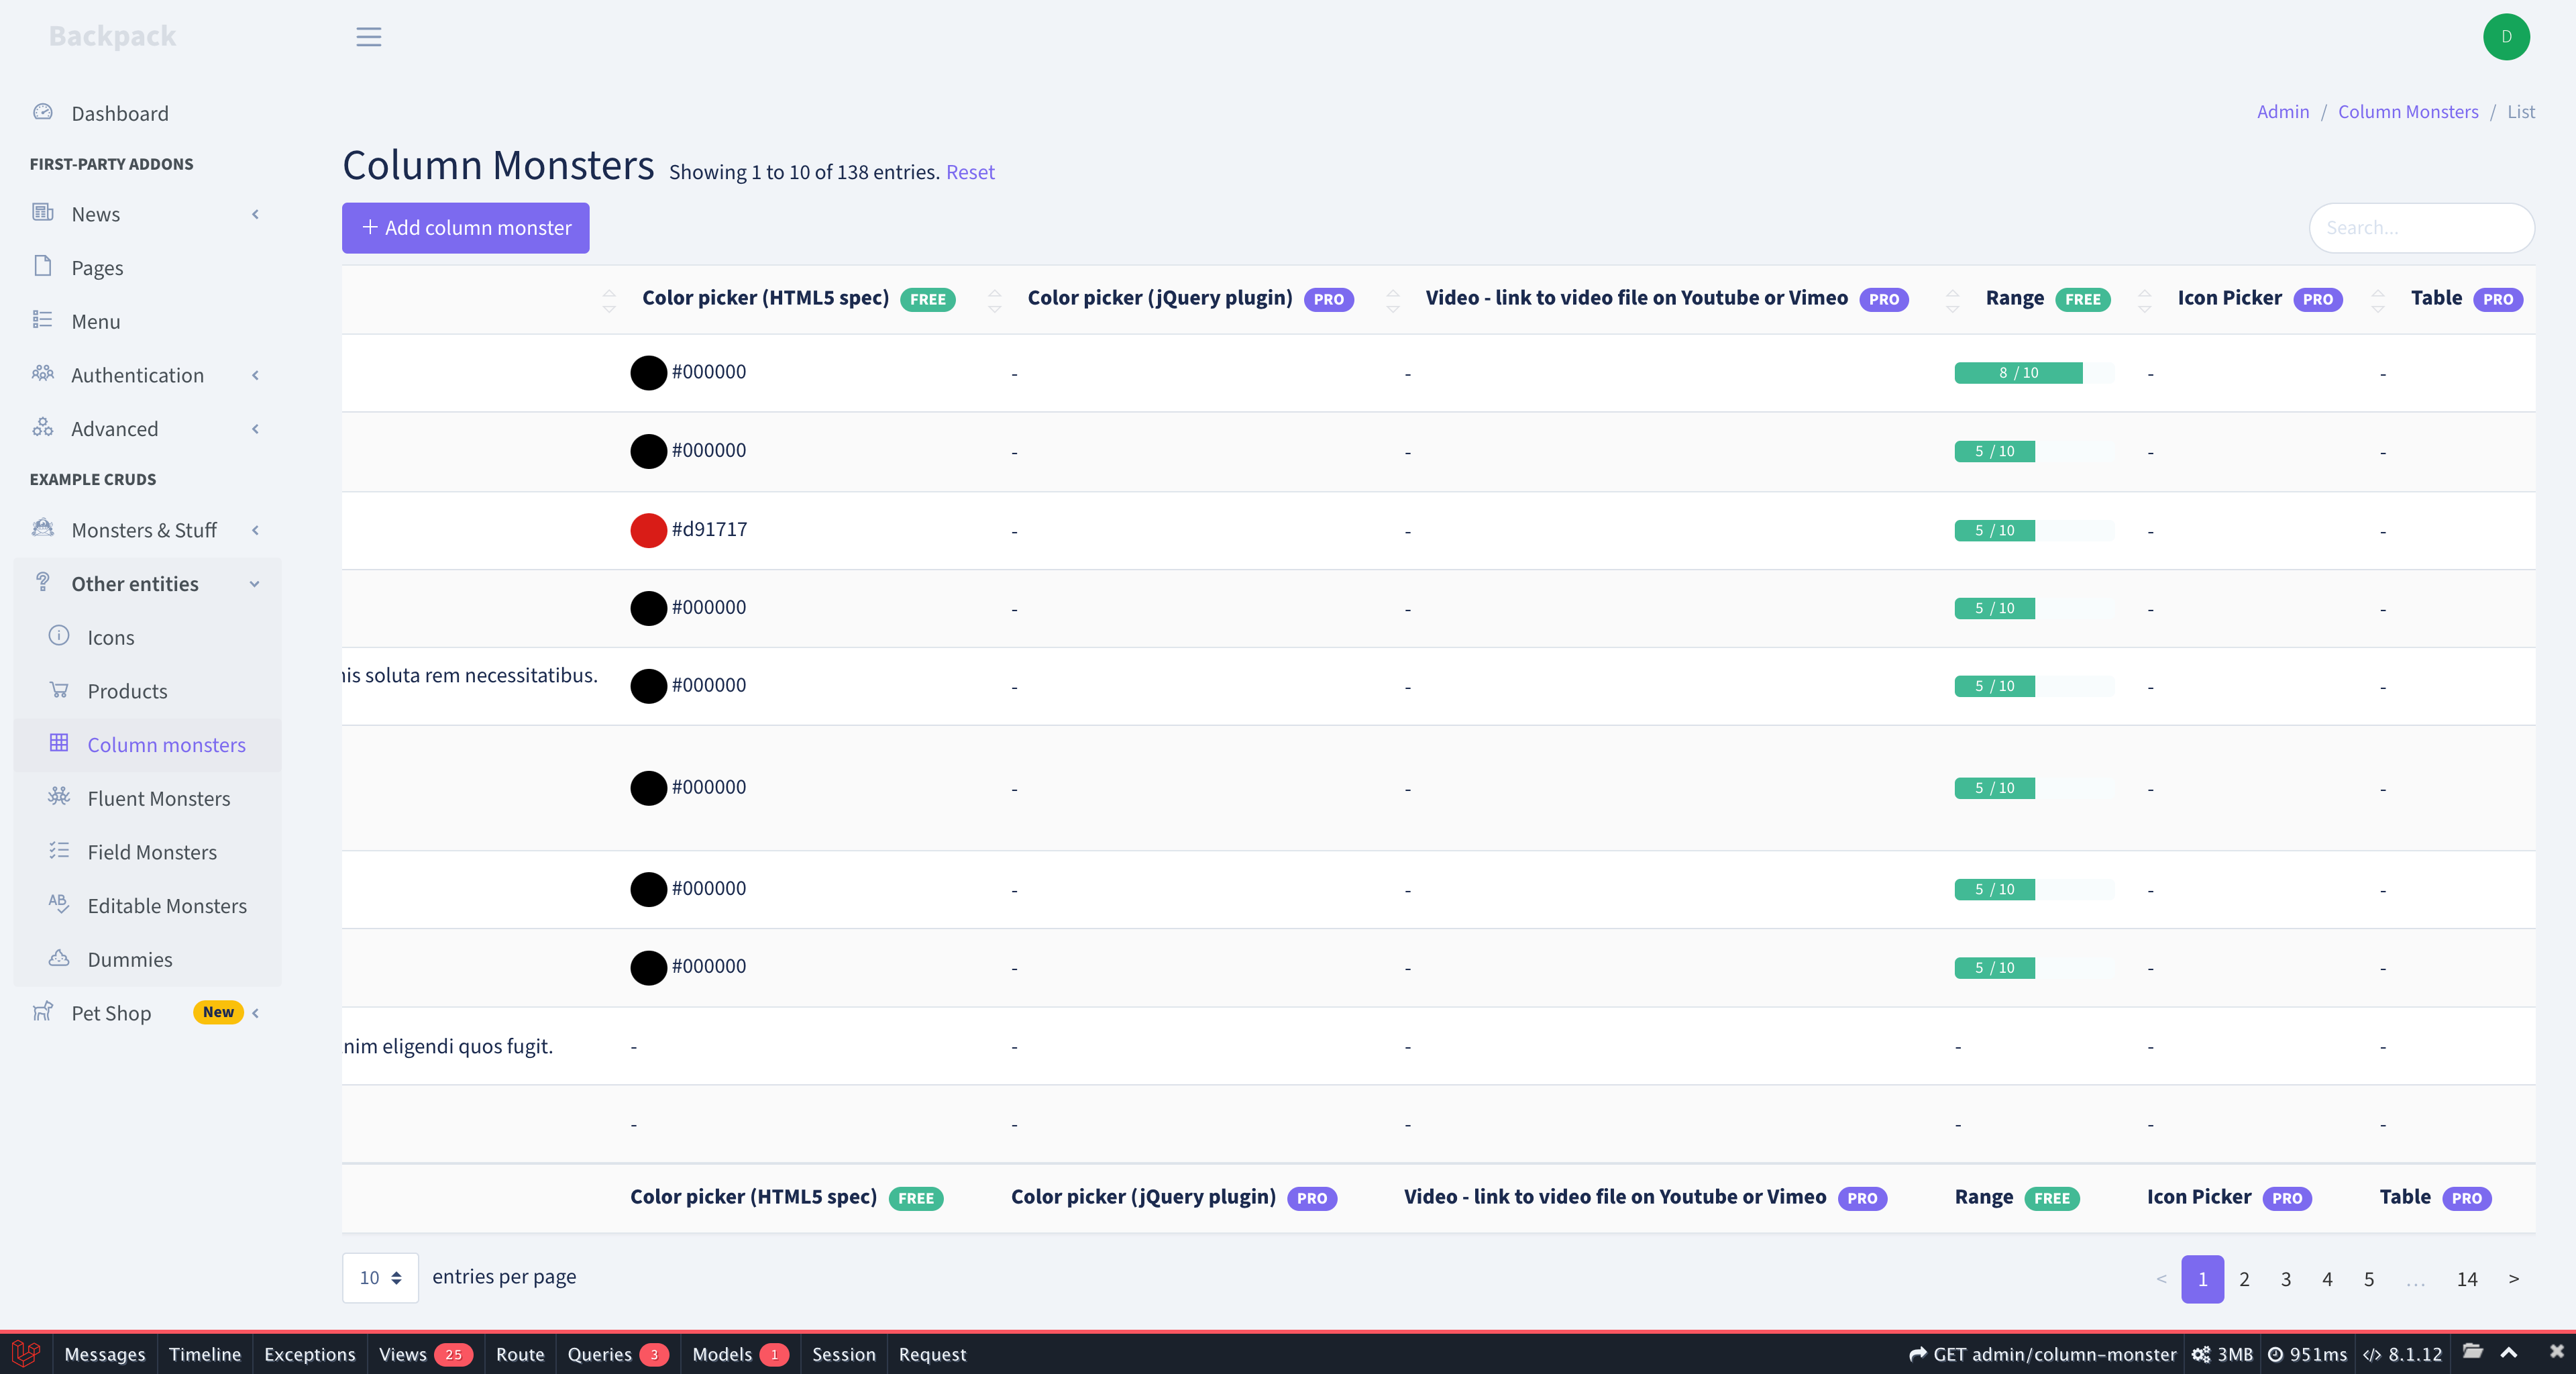Collapse the Other entities menu group
The width and height of the screenshot is (2576, 1374).
click(x=255, y=584)
